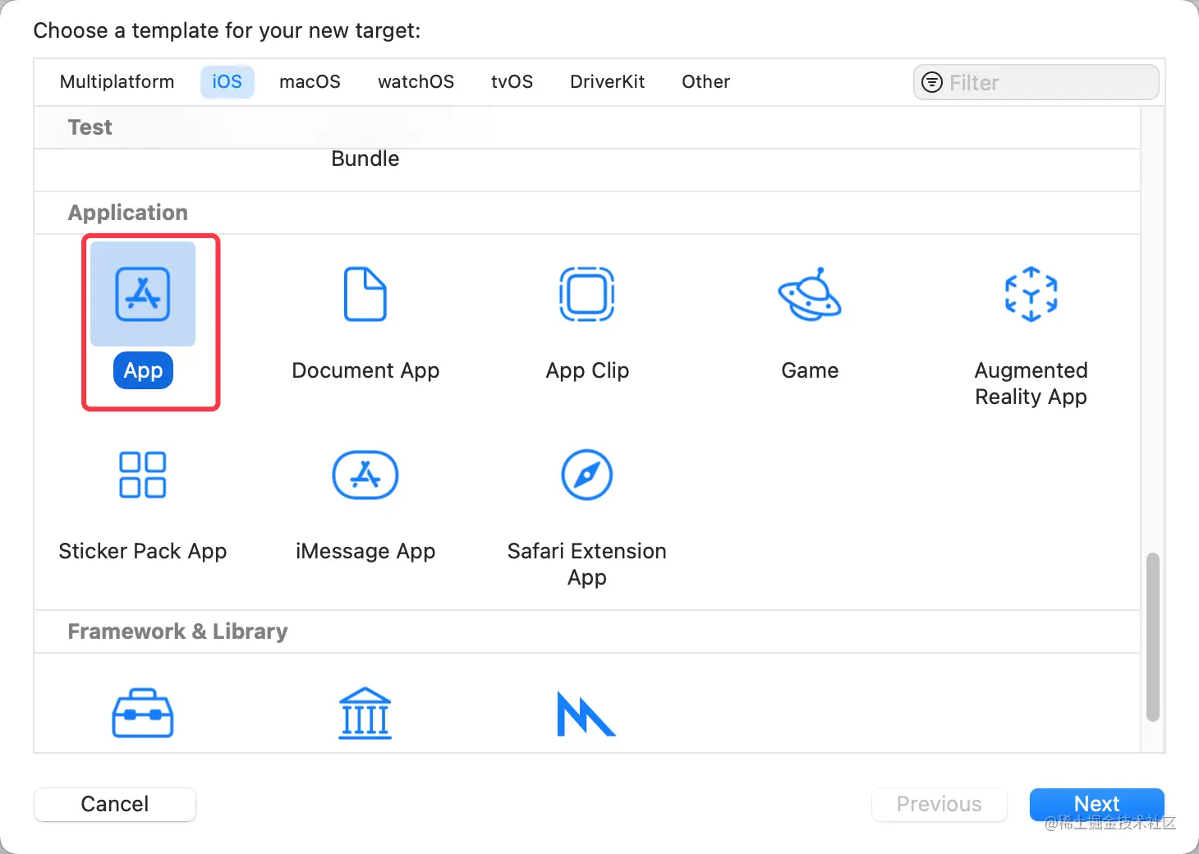Switch to the iOS tab
This screenshot has height=854, width=1199.
(x=227, y=82)
